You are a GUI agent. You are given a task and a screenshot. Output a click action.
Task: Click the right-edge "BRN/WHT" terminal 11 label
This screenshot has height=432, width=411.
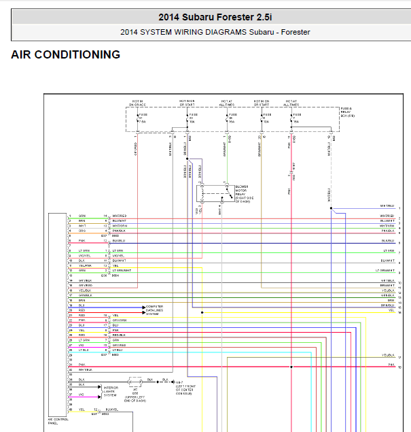pos(387,286)
